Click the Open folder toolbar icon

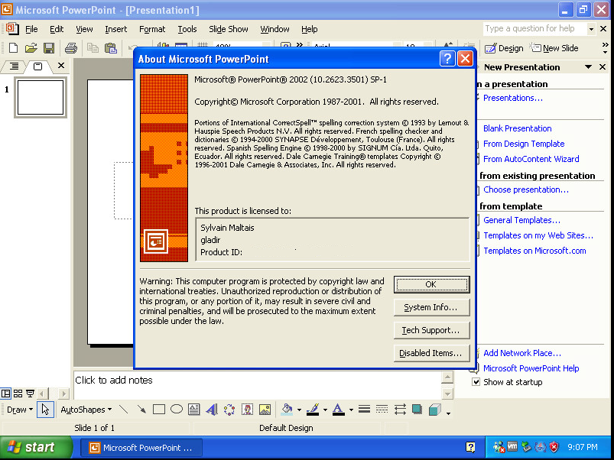pos(31,48)
